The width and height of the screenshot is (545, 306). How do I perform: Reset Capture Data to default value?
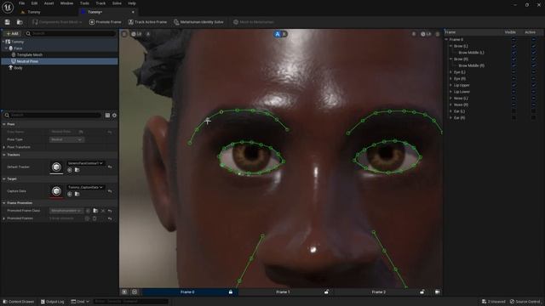click(110, 191)
